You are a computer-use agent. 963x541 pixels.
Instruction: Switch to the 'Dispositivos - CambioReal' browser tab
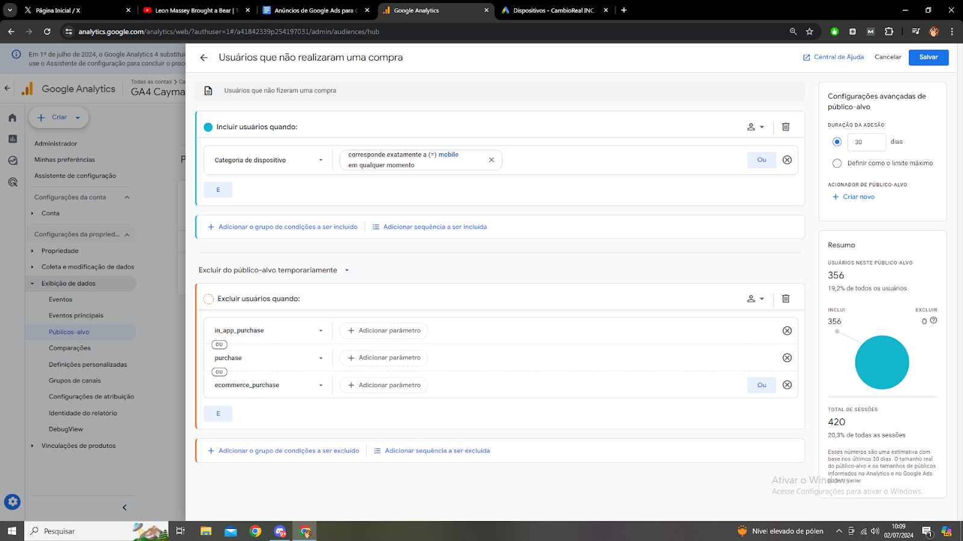click(554, 10)
